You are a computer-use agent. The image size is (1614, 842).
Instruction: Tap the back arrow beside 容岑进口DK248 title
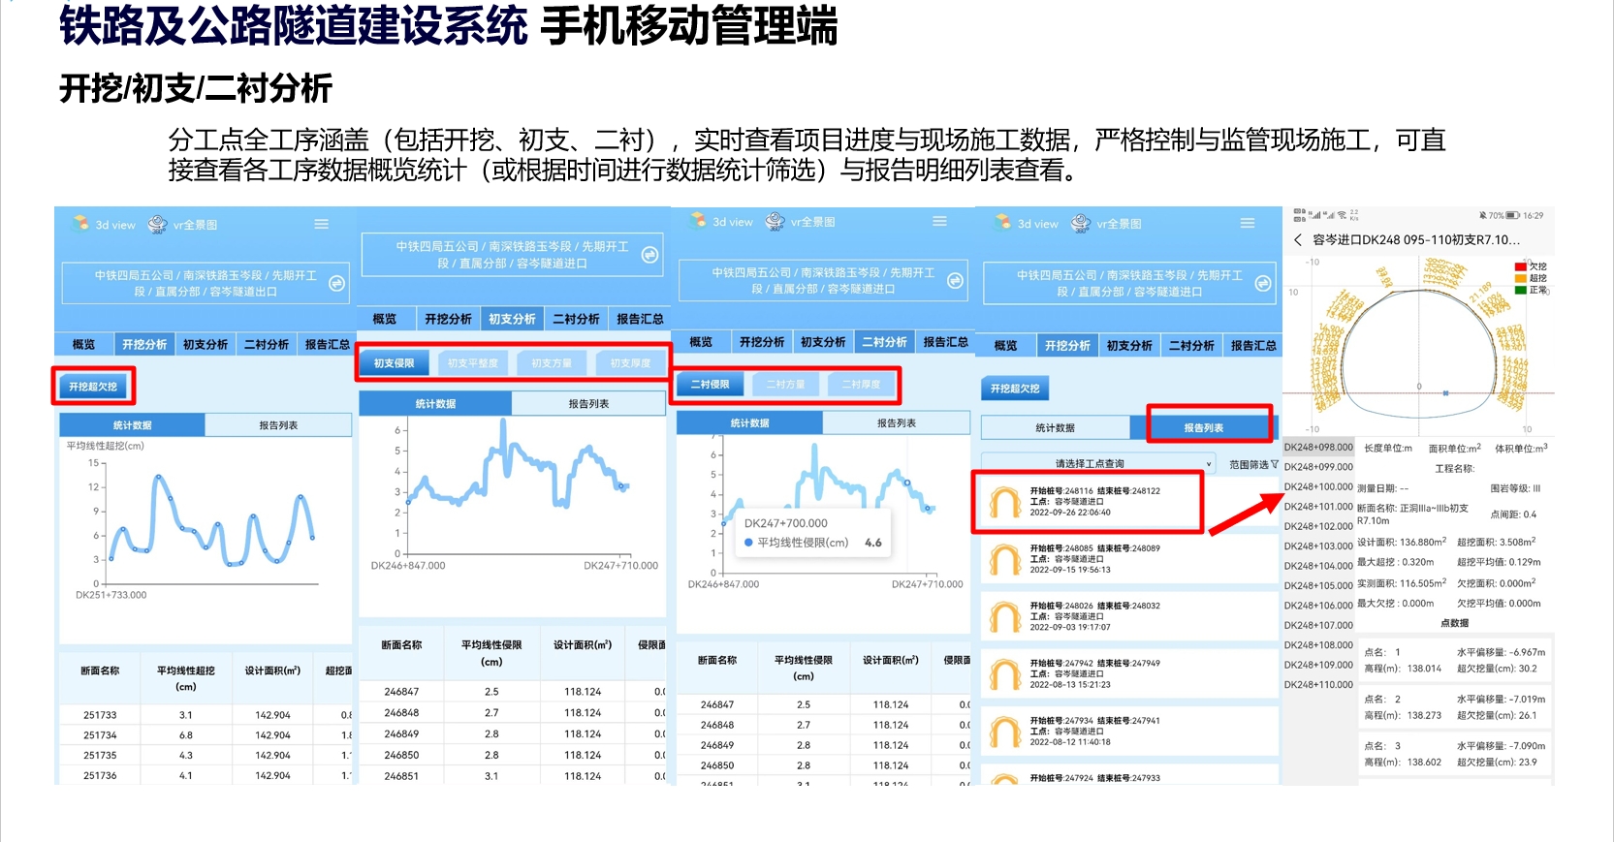tap(1298, 239)
